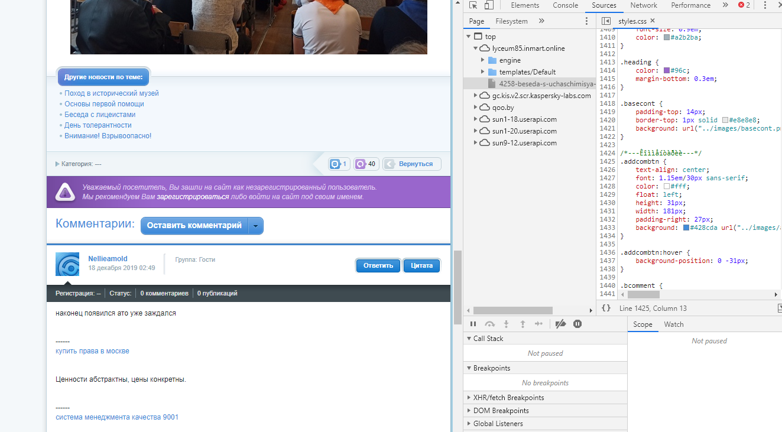Open the Elements tab in DevTools
The width and height of the screenshot is (782, 432).
click(525, 5)
